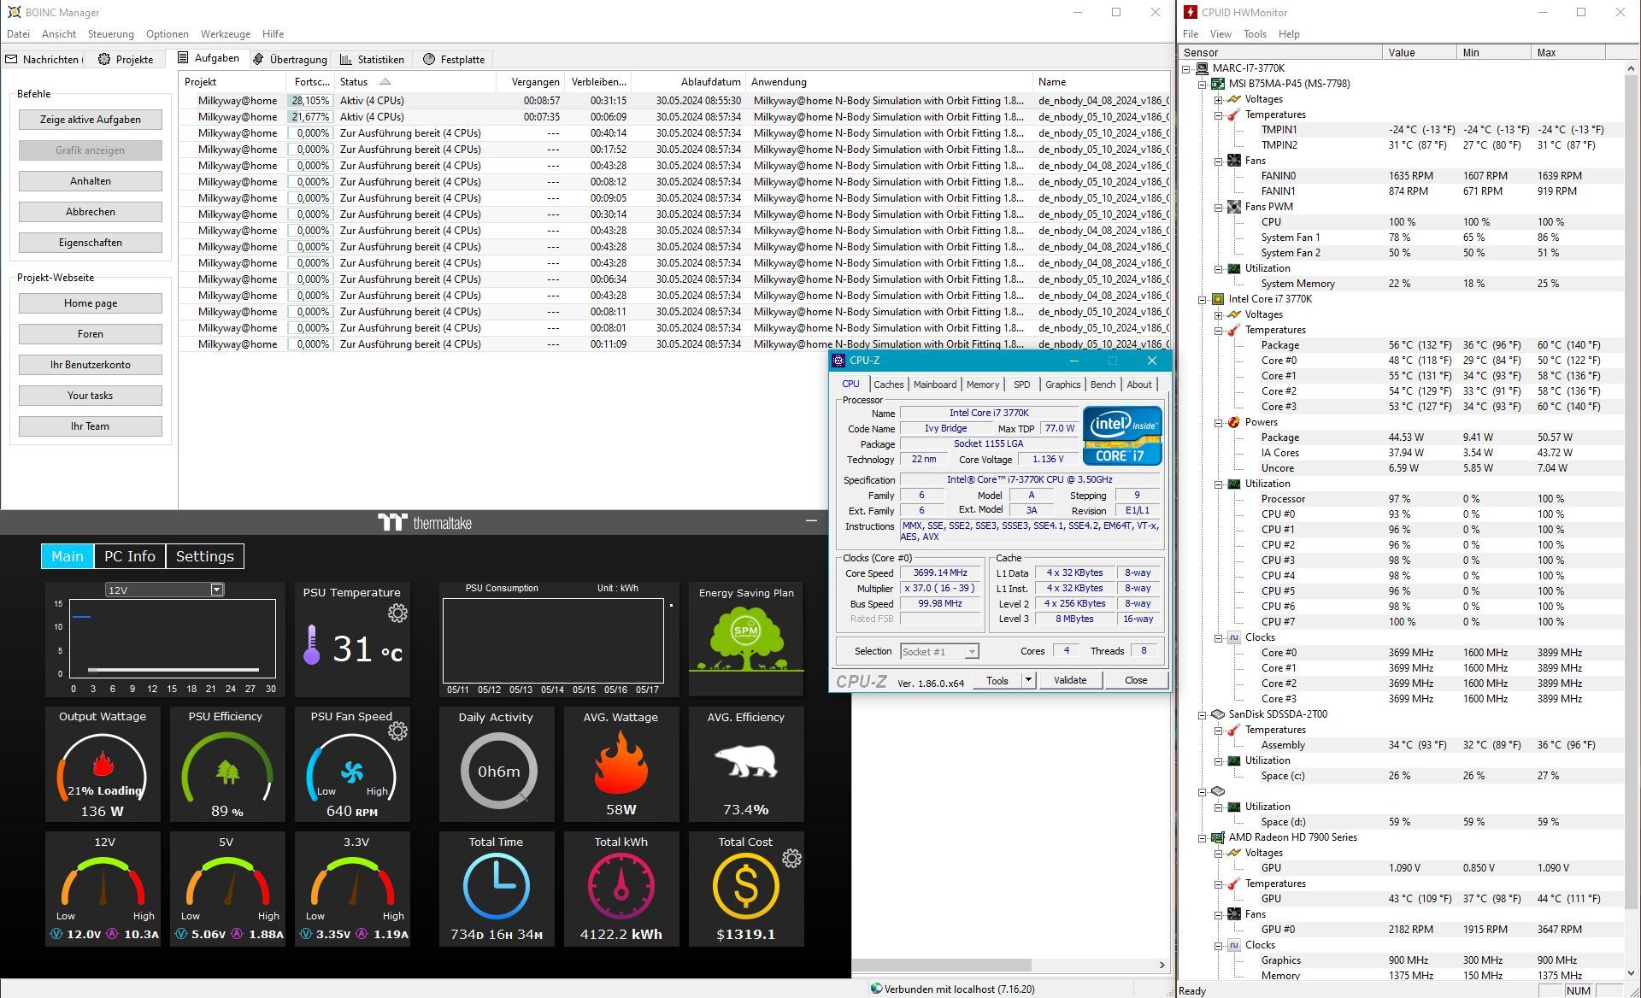This screenshot has width=1641, height=998.
Task: Click PSU Fan Speed gear icon
Action: [397, 731]
